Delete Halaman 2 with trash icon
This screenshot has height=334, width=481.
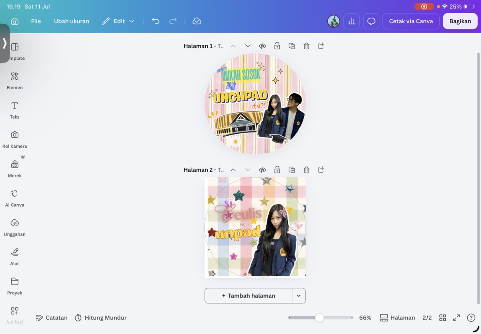(x=307, y=170)
